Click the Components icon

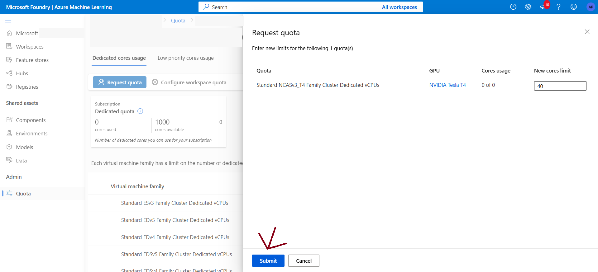tap(9, 120)
